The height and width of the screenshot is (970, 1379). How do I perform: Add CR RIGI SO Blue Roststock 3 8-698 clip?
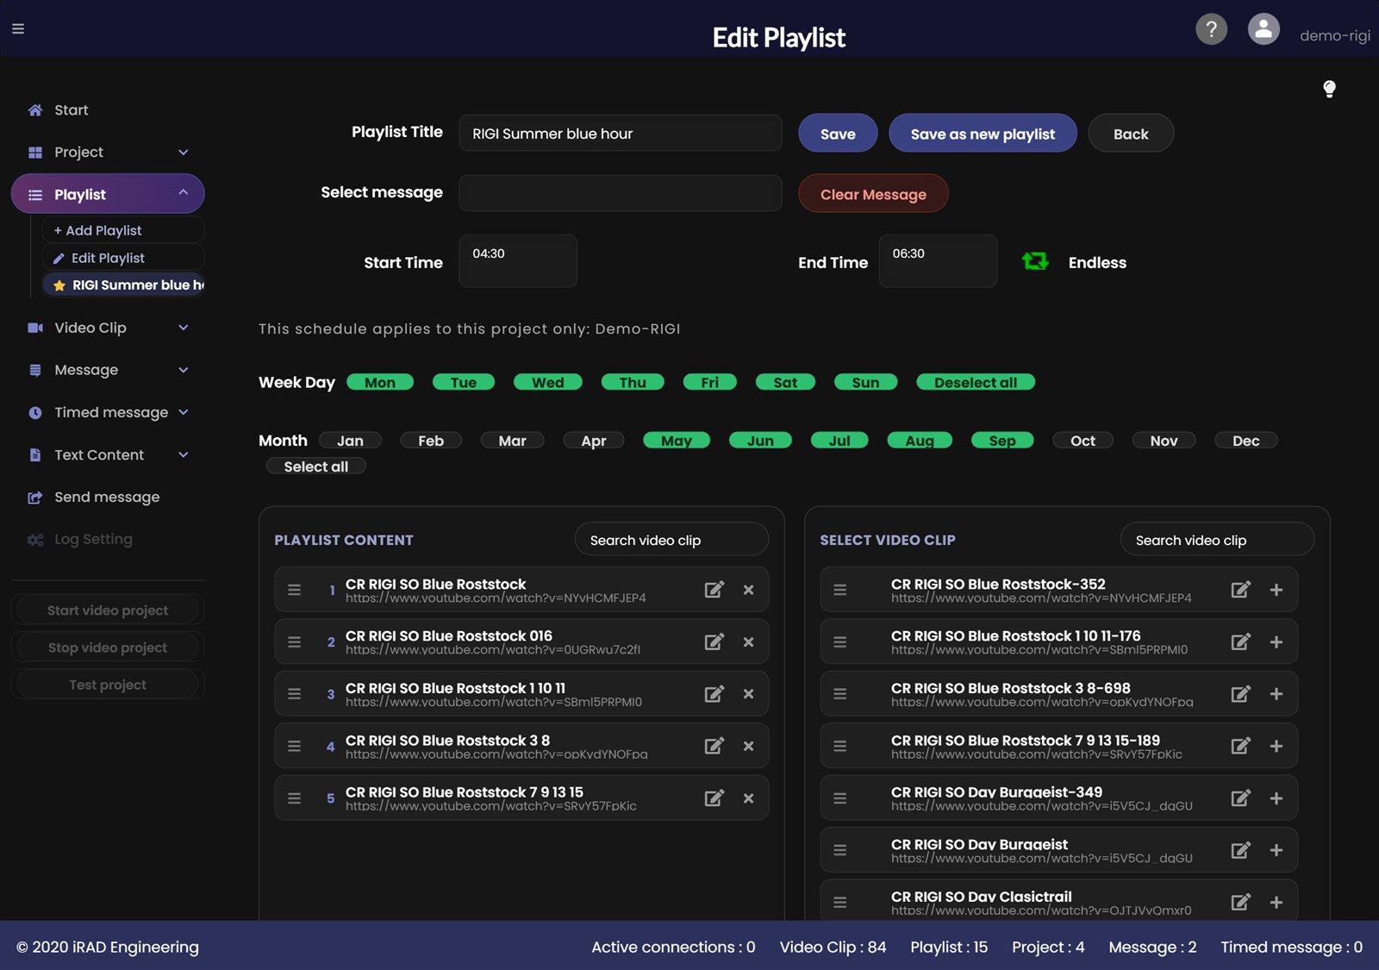(1276, 694)
